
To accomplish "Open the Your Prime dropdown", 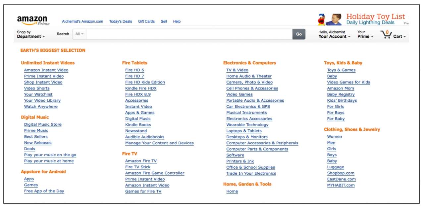I will click(x=365, y=34).
